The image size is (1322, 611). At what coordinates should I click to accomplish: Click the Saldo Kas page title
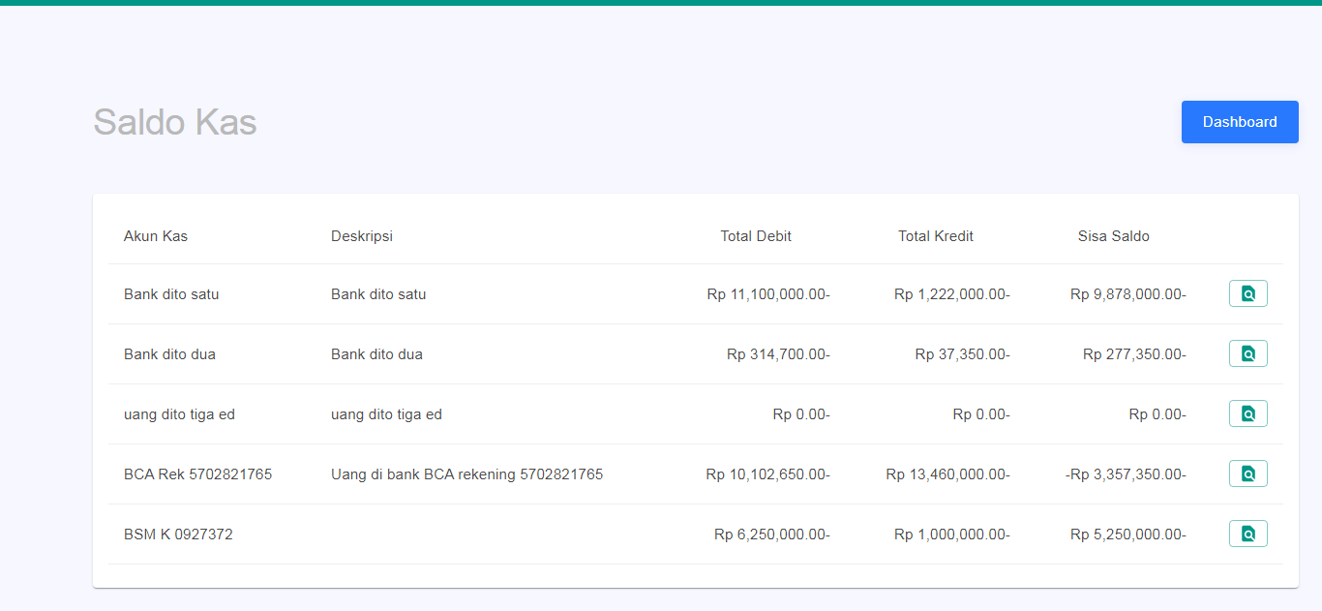[x=174, y=122]
